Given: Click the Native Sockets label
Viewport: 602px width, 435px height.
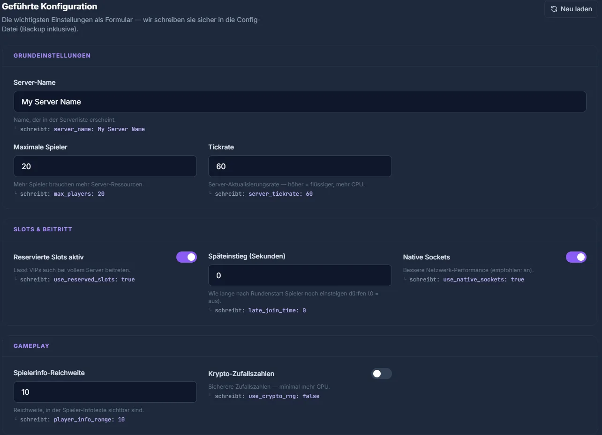Looking at the screenshot, I should 427,257.
